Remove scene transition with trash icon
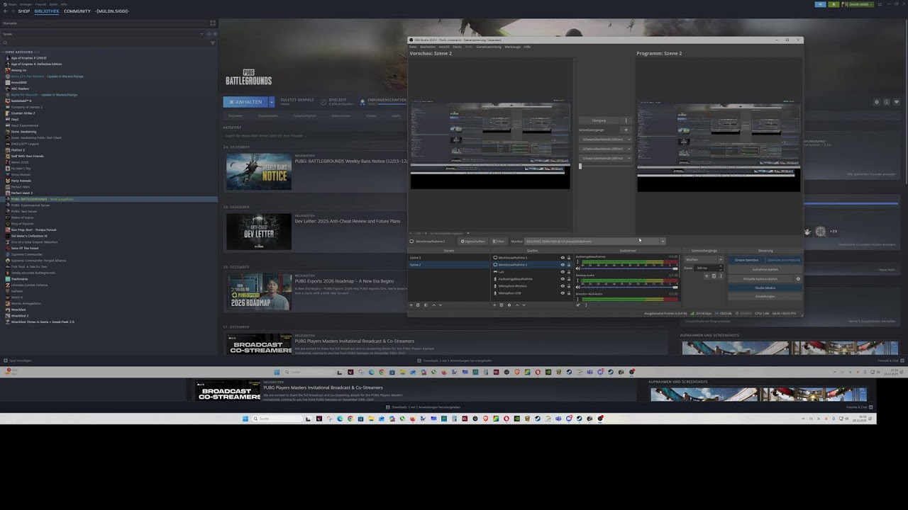 point(714,276)
